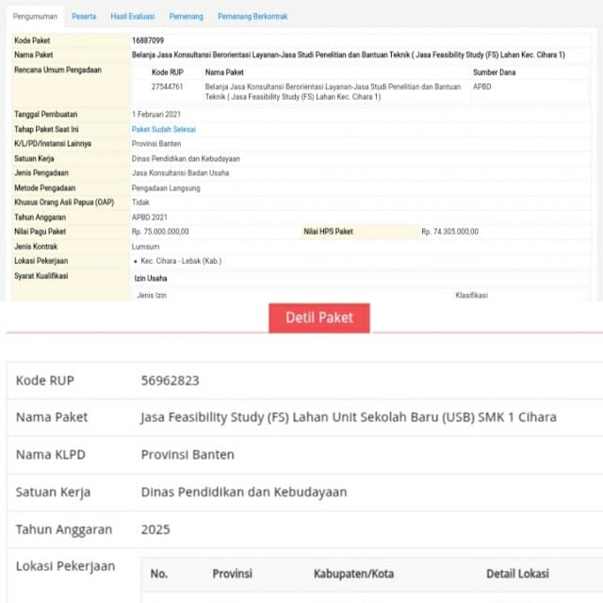Go to the Pemenang Berkontrak tab
Viewport: 603px width, 603px height.
[253, 16]
